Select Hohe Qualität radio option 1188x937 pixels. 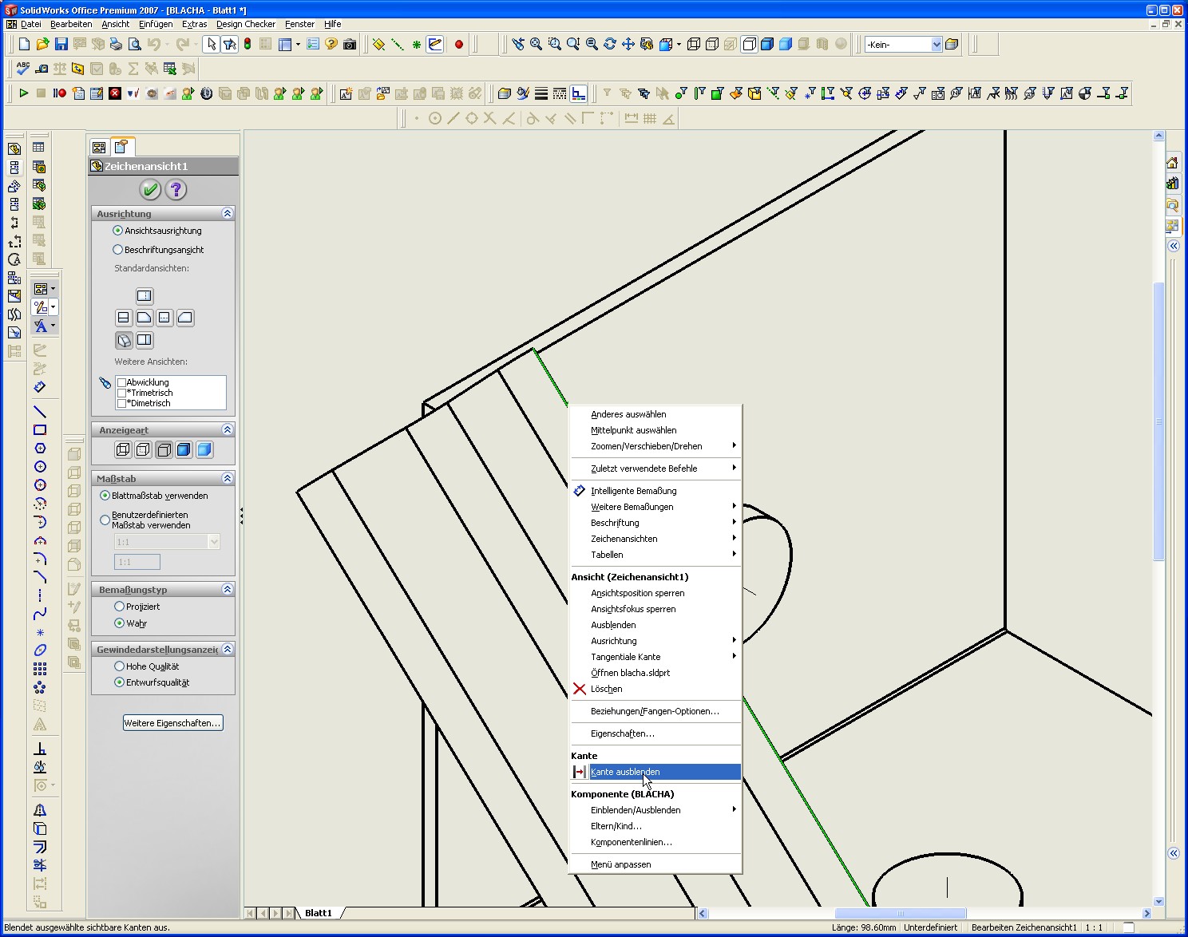(x=120, y=666)
